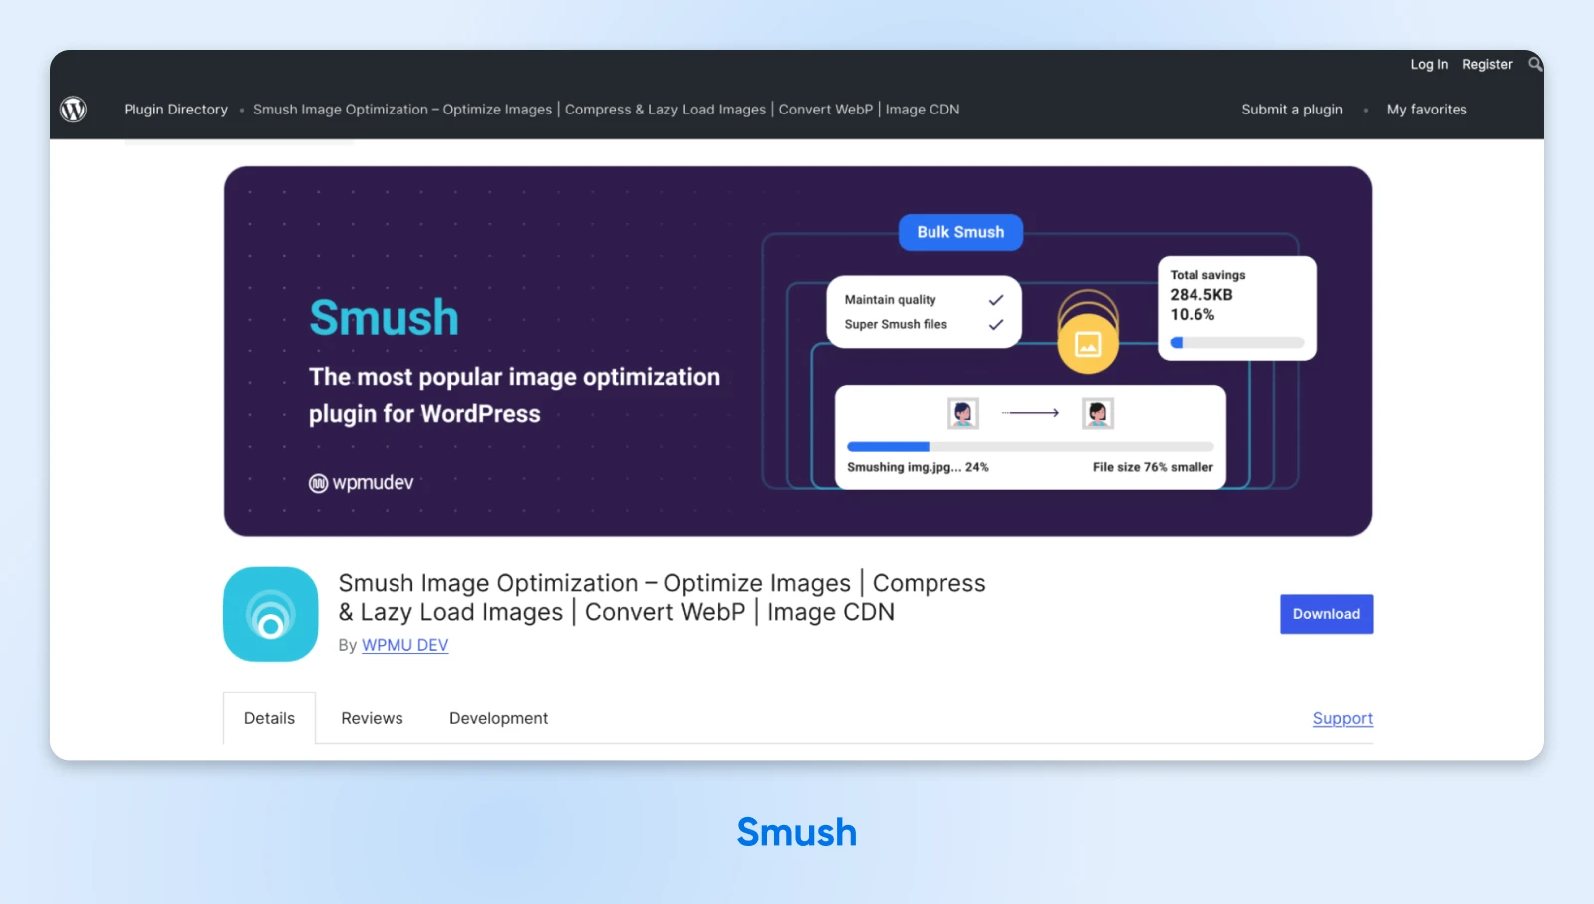Click the yellow image icon in banner

(x=1088, y=343)
